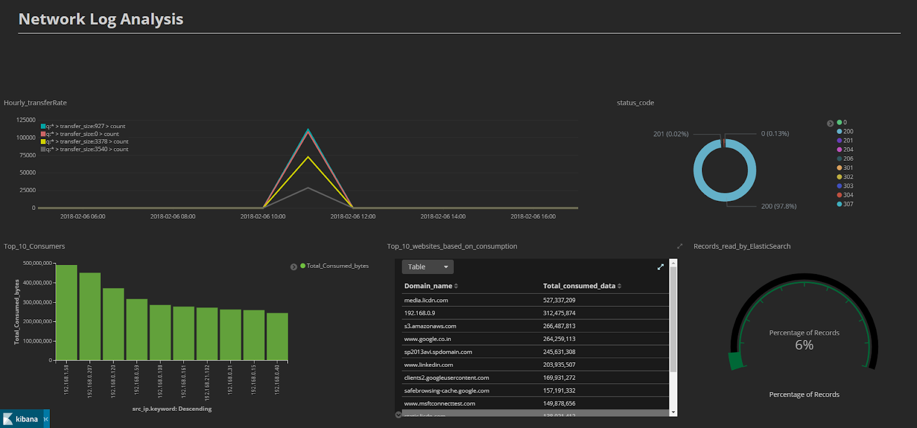Click the media.licdn.com row
This screenshot has height=428, width=917.
point(535,300)
